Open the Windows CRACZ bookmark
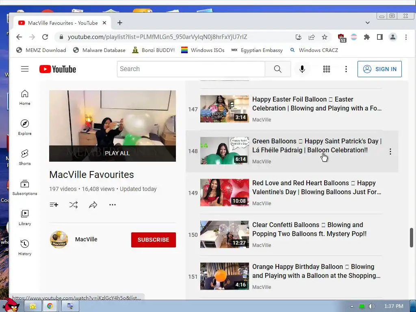Viewport: 416px width, 312px height. [314, 50]
